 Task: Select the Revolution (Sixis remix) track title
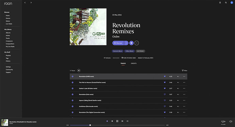(86, 94)
